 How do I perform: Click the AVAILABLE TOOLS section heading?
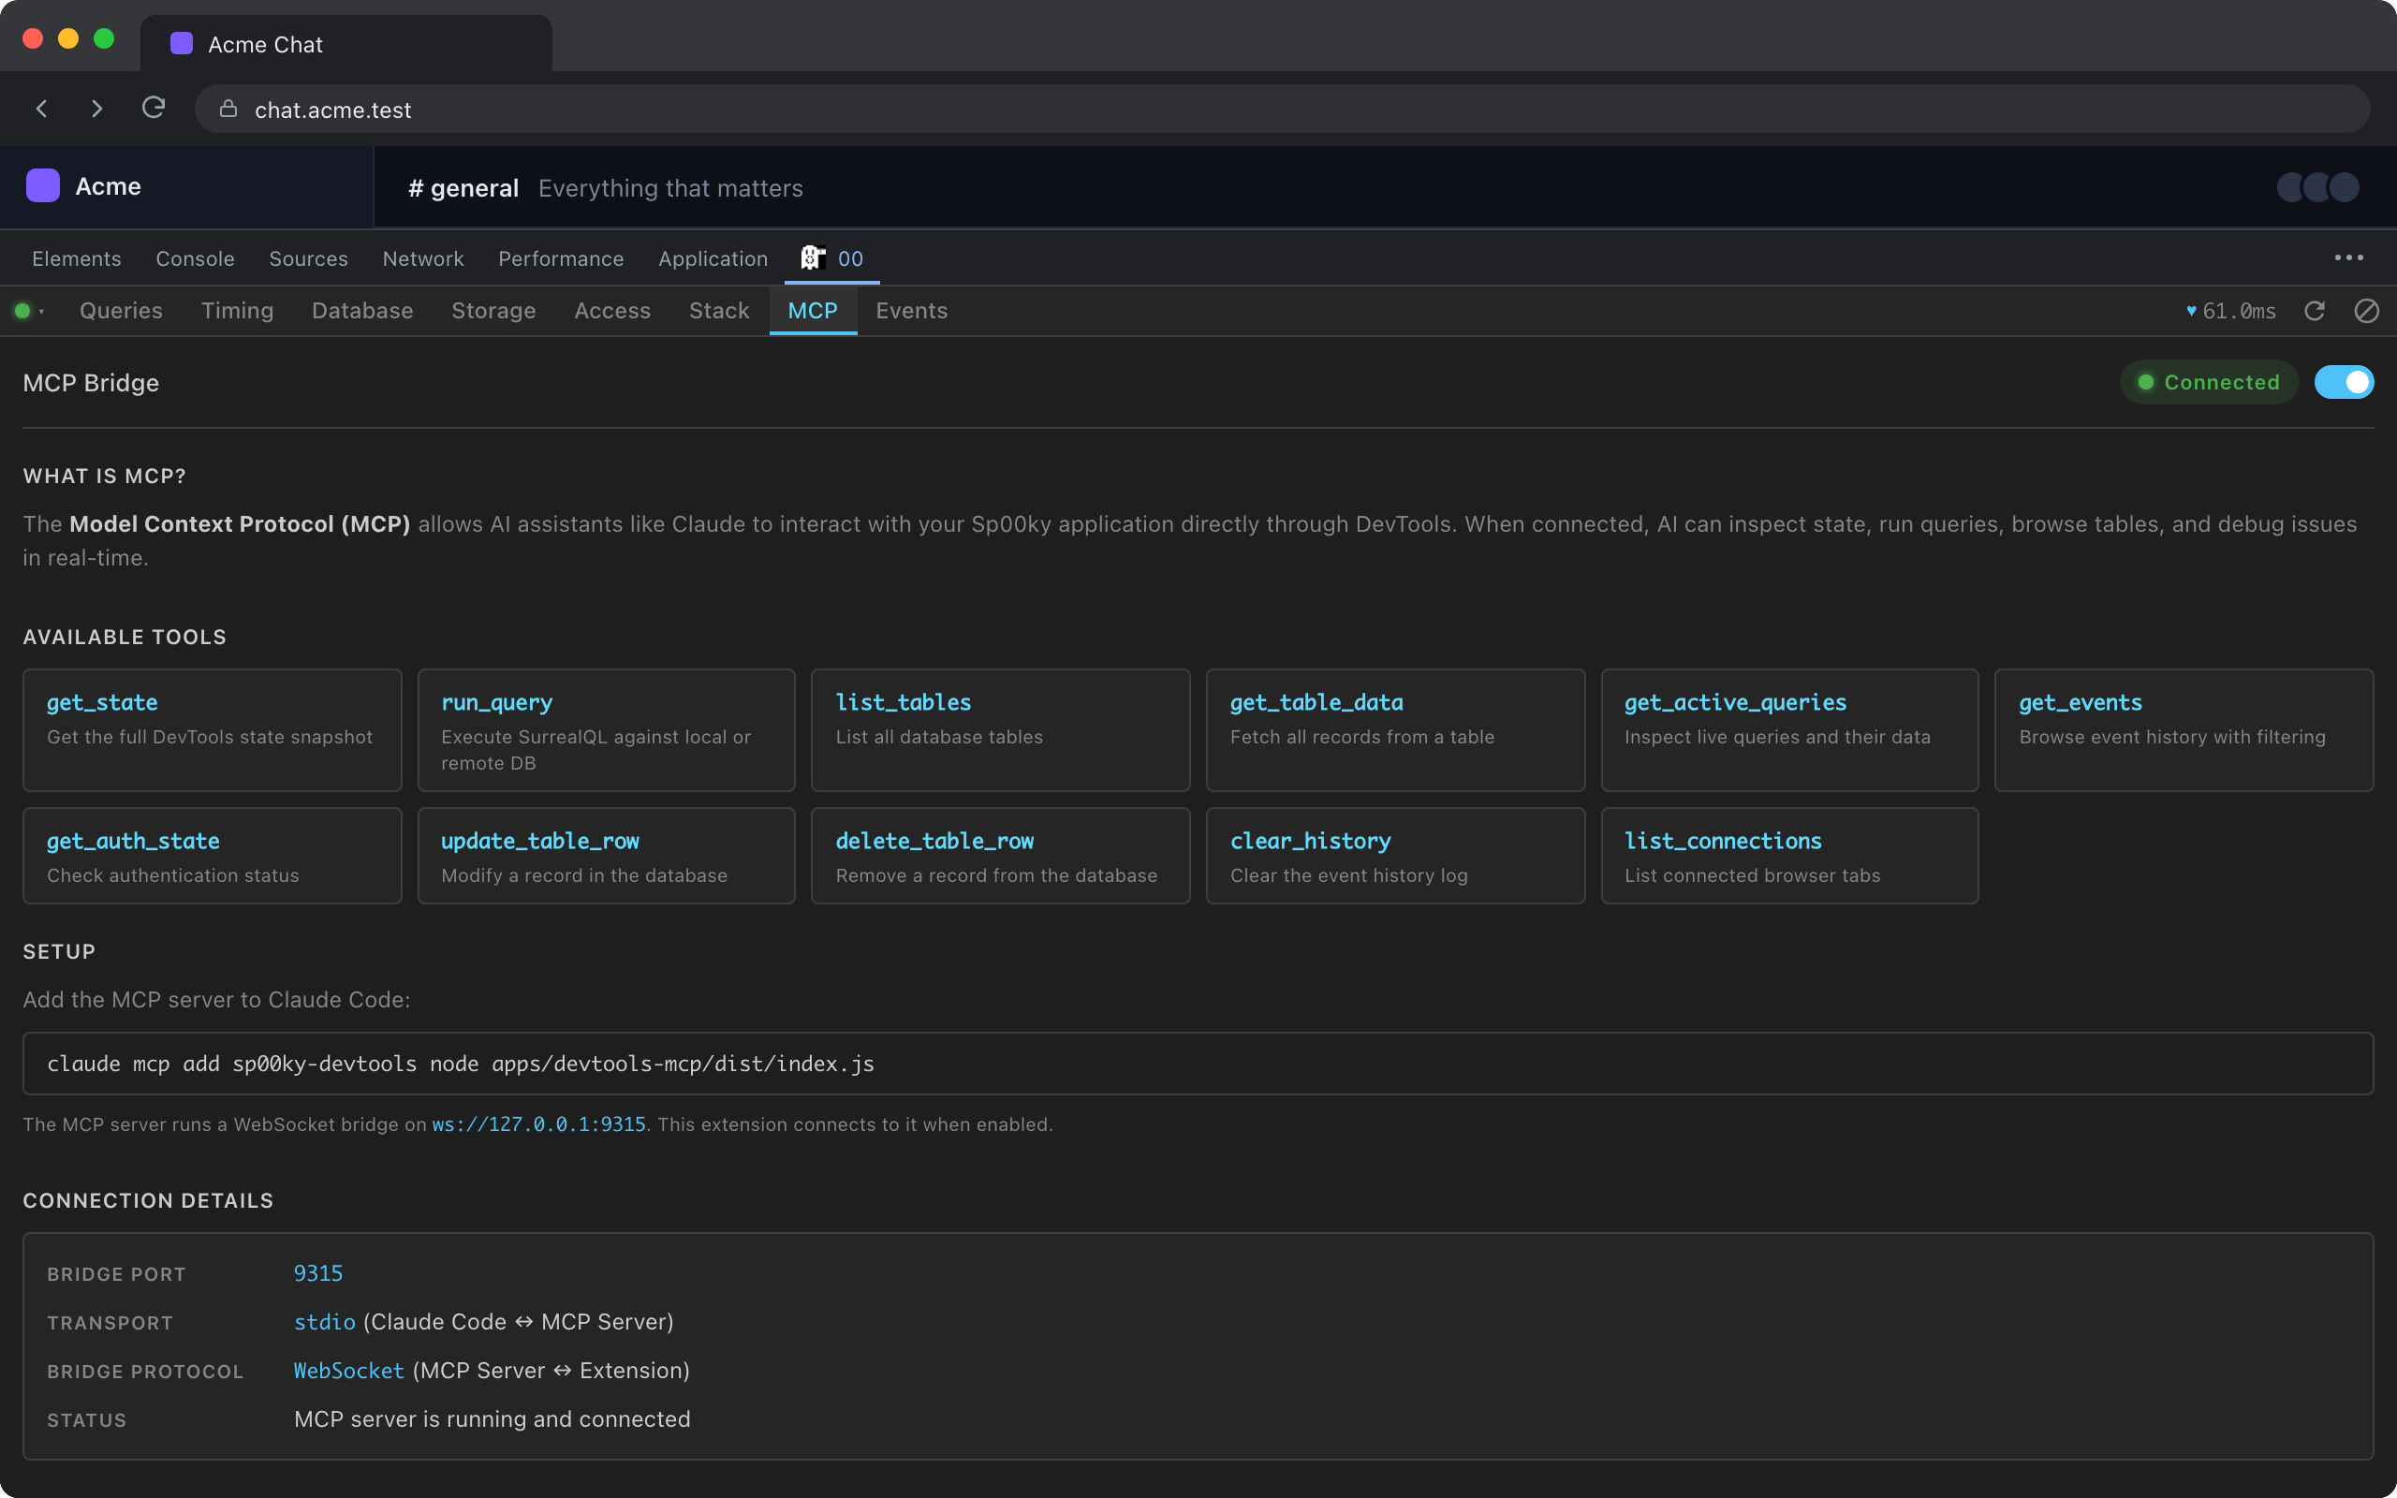pos(125,637)
